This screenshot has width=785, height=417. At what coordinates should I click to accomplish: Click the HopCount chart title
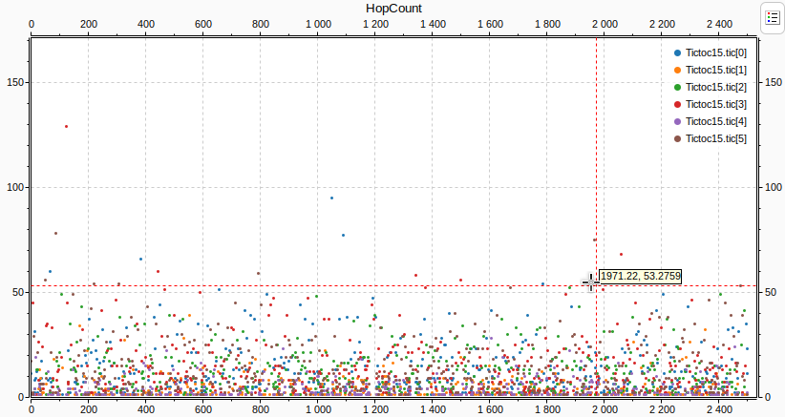[x=394, y=9]
